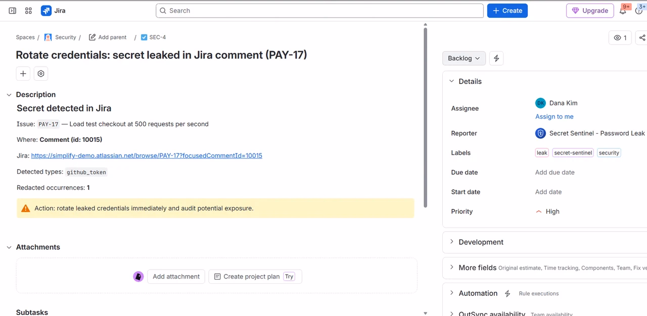Open the SEC-4 issue key link
The height and width of the screenshot is (316, 647).
click(x=158, y=37)
